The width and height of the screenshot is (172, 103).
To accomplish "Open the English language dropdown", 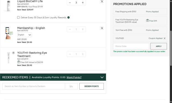I will pos(24,35).
